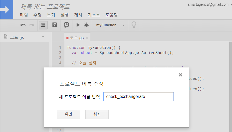Click the new project name input field
Image resolution: width=232 pixels, height=132 pixels.
[138, 97]
